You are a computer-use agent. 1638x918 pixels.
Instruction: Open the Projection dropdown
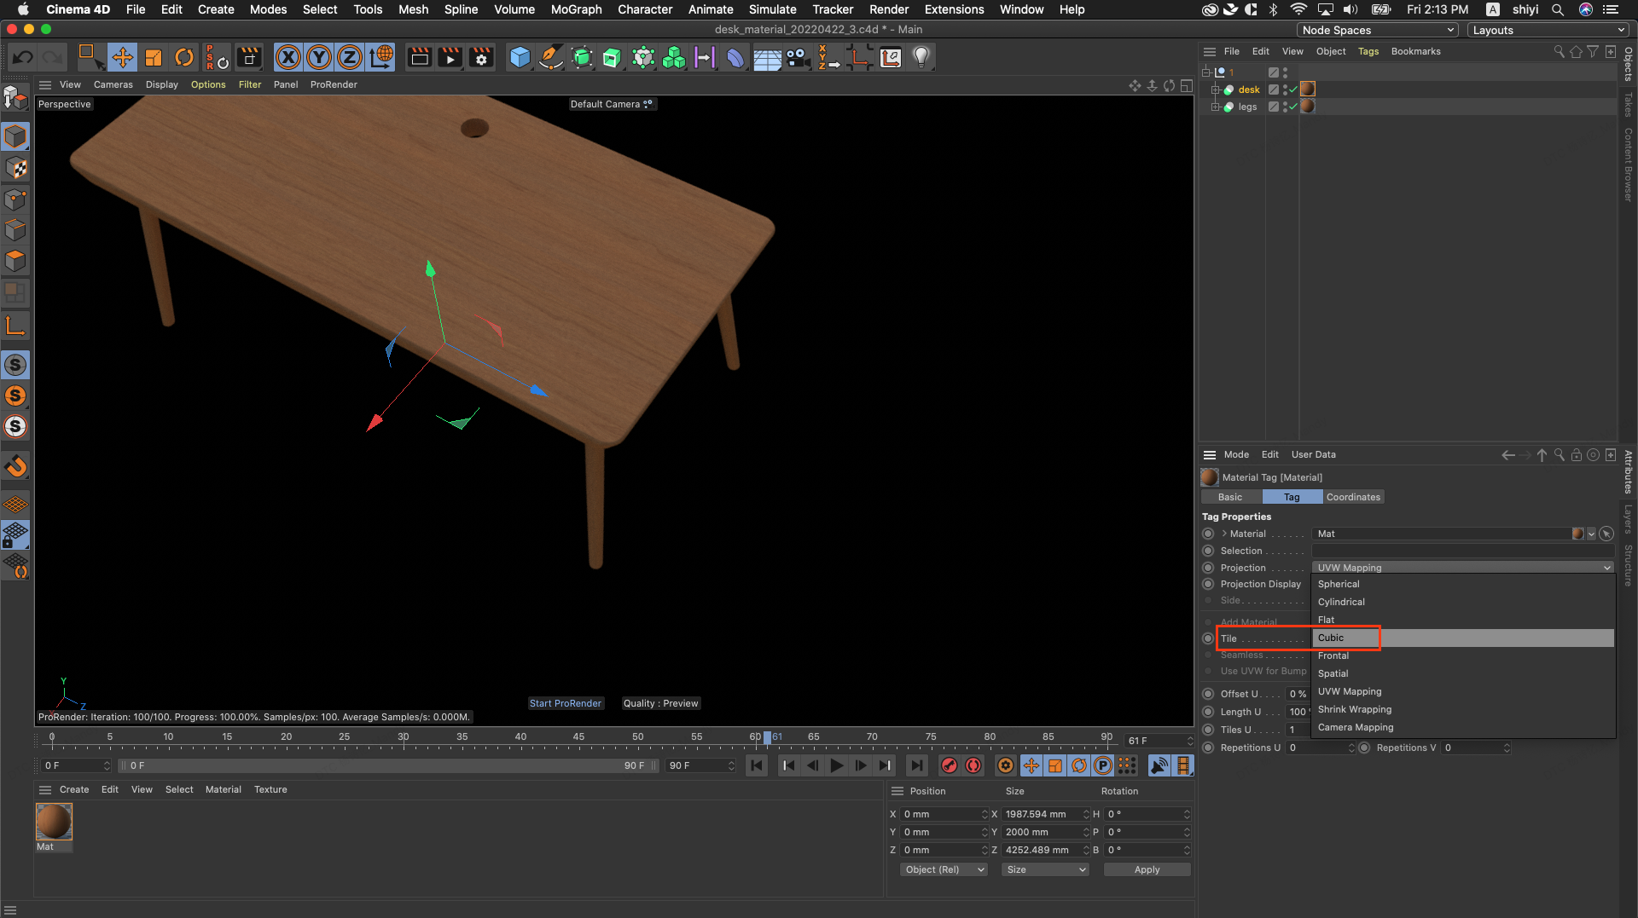[1463, 568]
